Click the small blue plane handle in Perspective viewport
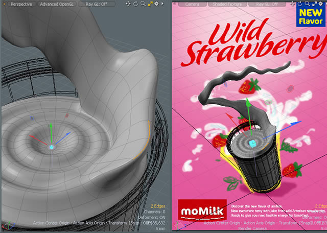327x233 pixels. point(32,118)
